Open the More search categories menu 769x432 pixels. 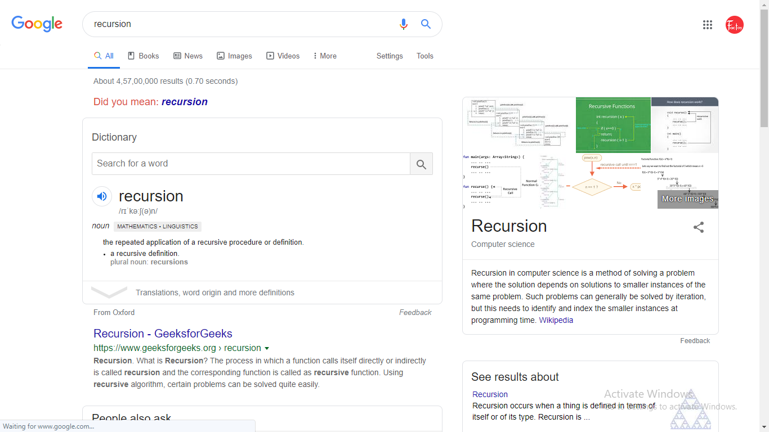[325, 56]
